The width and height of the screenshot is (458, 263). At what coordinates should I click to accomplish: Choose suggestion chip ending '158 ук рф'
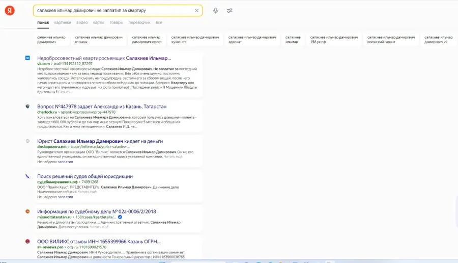pos(334,39)
